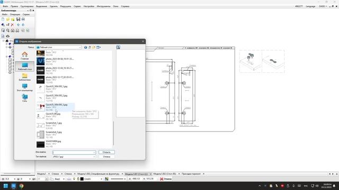
Task: Open the Файл menu in main menu bar
Action: coord(5,6)
